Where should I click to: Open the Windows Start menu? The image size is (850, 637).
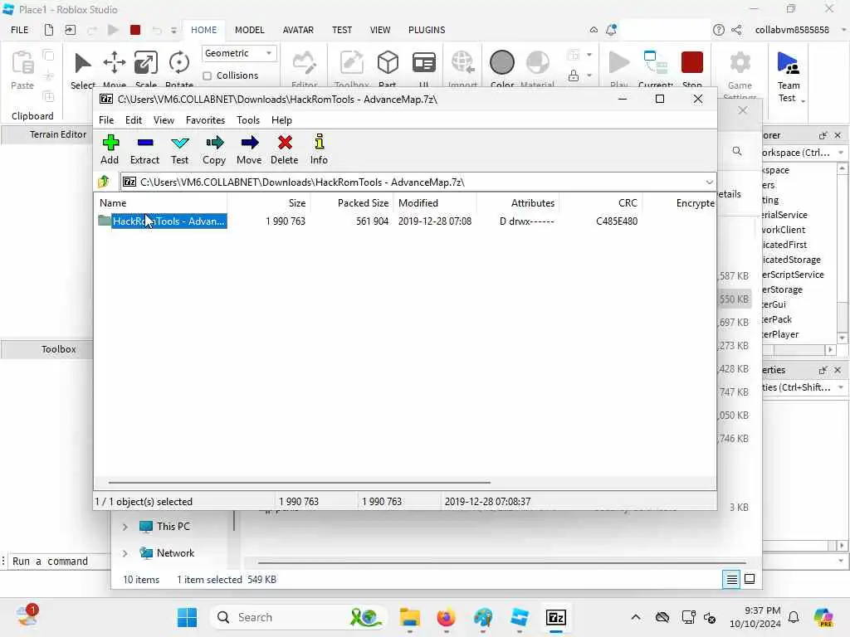click(187, 617)
